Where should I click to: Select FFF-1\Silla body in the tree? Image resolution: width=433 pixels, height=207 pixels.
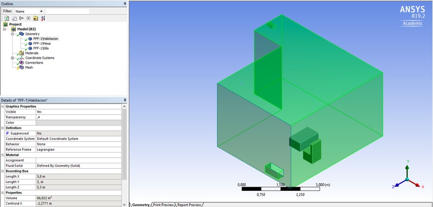pyautogui.click(x=41, y=48)
